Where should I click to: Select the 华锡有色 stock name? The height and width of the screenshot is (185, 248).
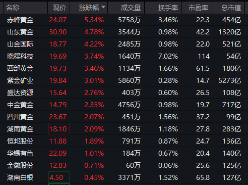tap(20, 153)
